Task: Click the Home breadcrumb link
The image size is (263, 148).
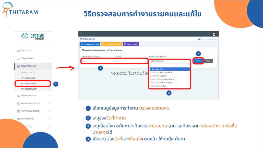Action: click(202, 39)
